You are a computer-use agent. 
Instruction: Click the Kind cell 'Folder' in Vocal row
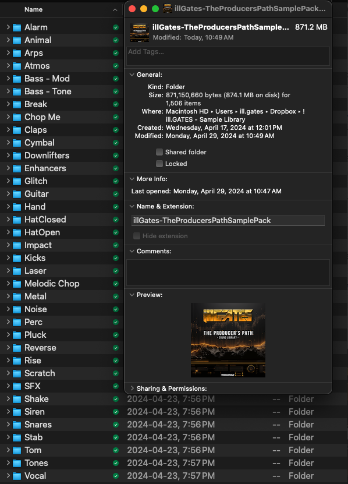tap(301, 476)
